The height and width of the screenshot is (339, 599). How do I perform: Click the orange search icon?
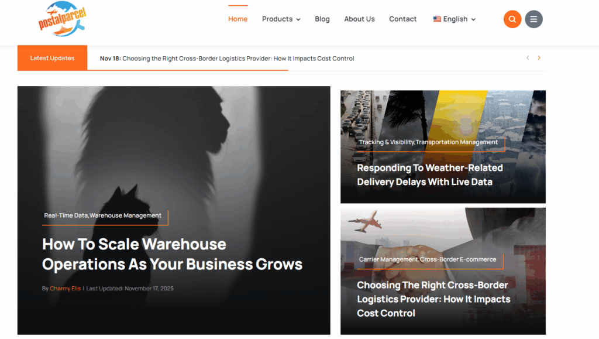point(512,19)
